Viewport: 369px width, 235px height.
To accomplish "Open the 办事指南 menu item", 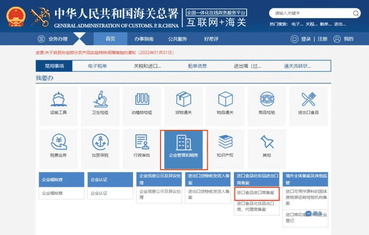I will [x=144, y=39].
